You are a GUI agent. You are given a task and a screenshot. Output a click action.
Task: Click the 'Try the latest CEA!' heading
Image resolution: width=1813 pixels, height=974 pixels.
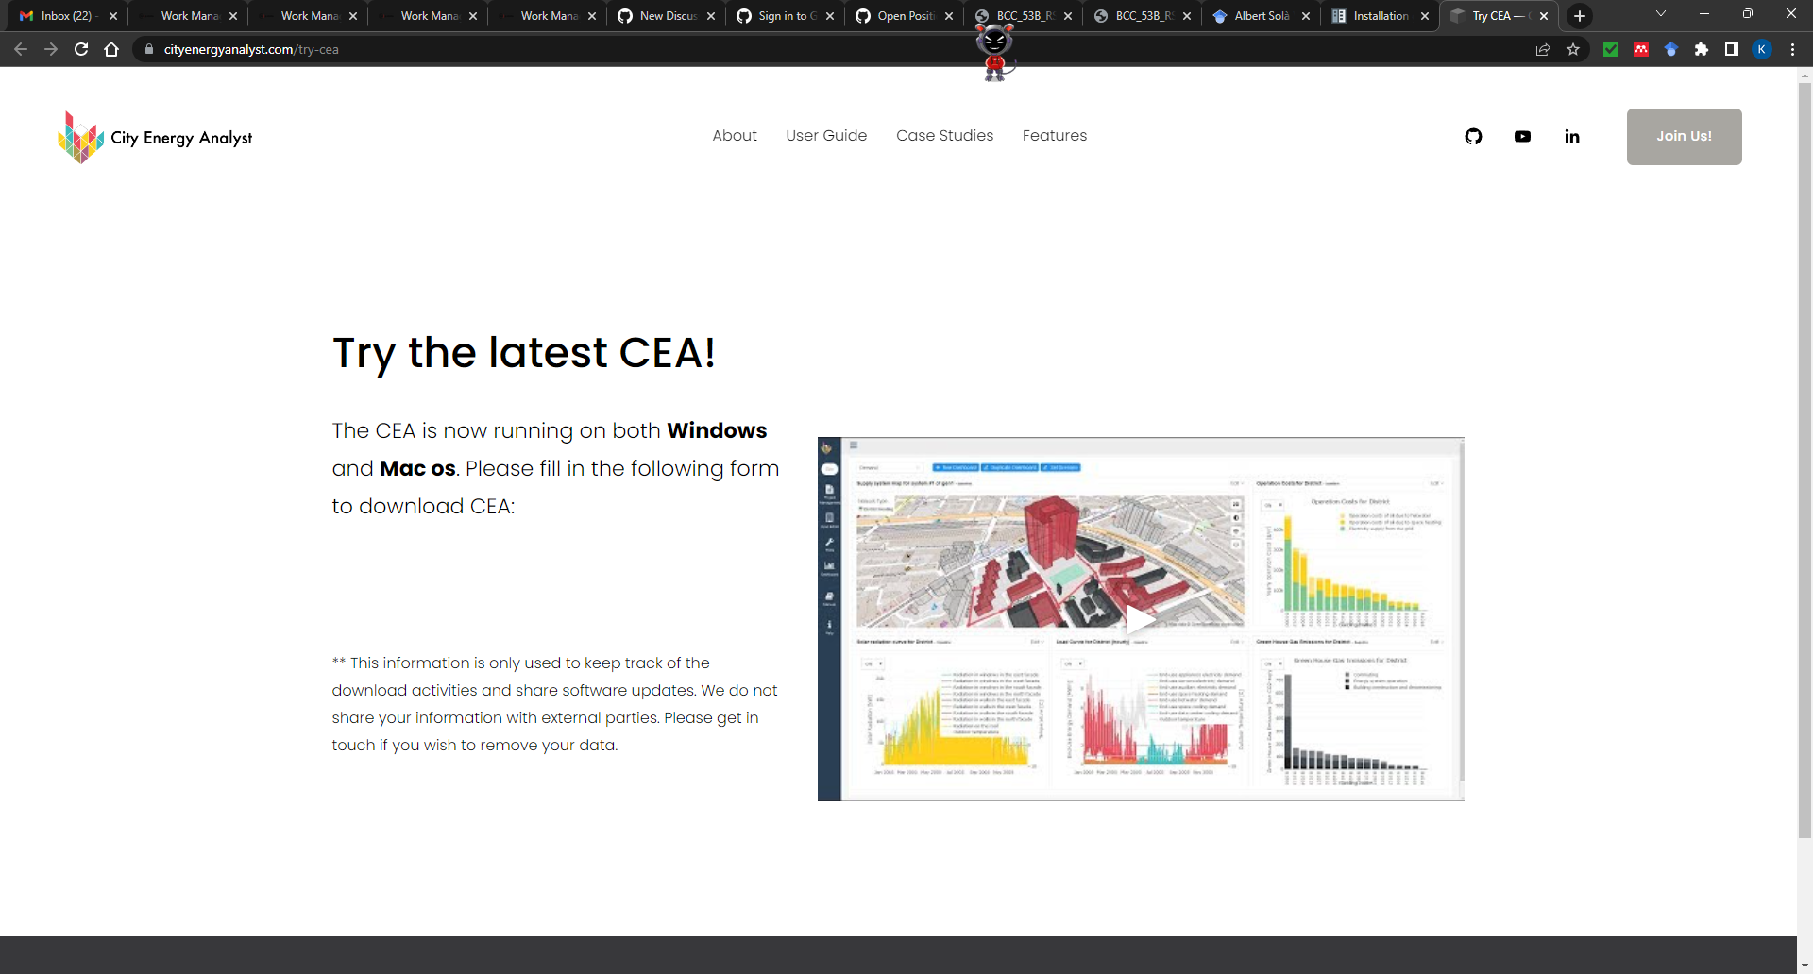pos(524,354)
